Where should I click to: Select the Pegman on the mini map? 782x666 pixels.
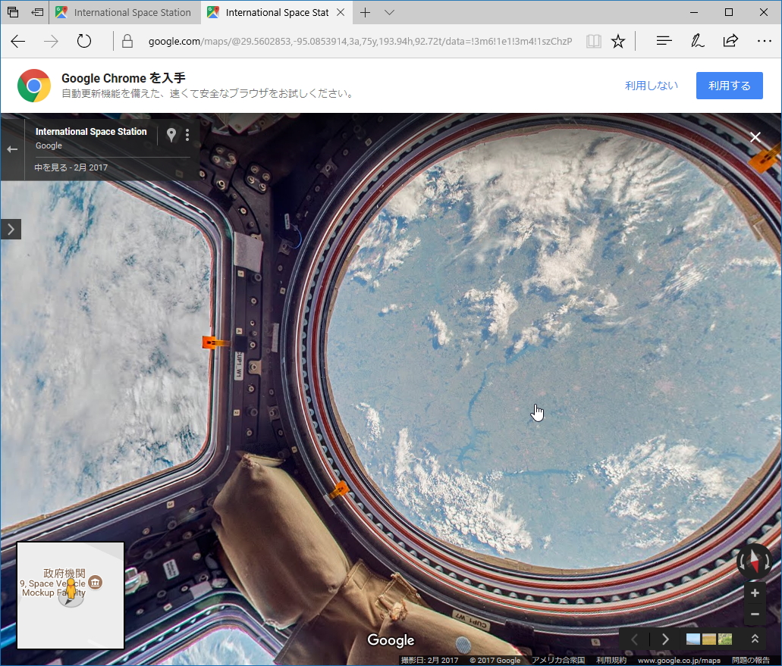tap(71, 589)
